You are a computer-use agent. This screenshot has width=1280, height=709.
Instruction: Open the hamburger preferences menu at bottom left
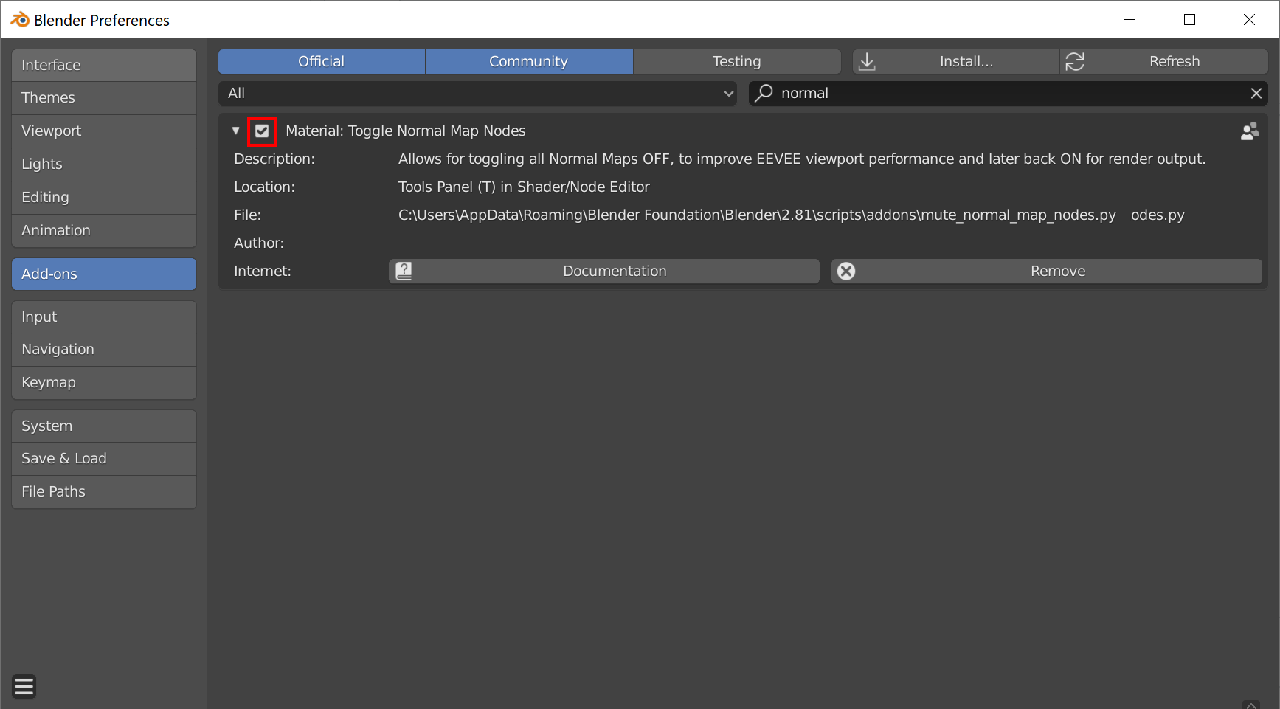pyautogui.click(x=23, y=686)
